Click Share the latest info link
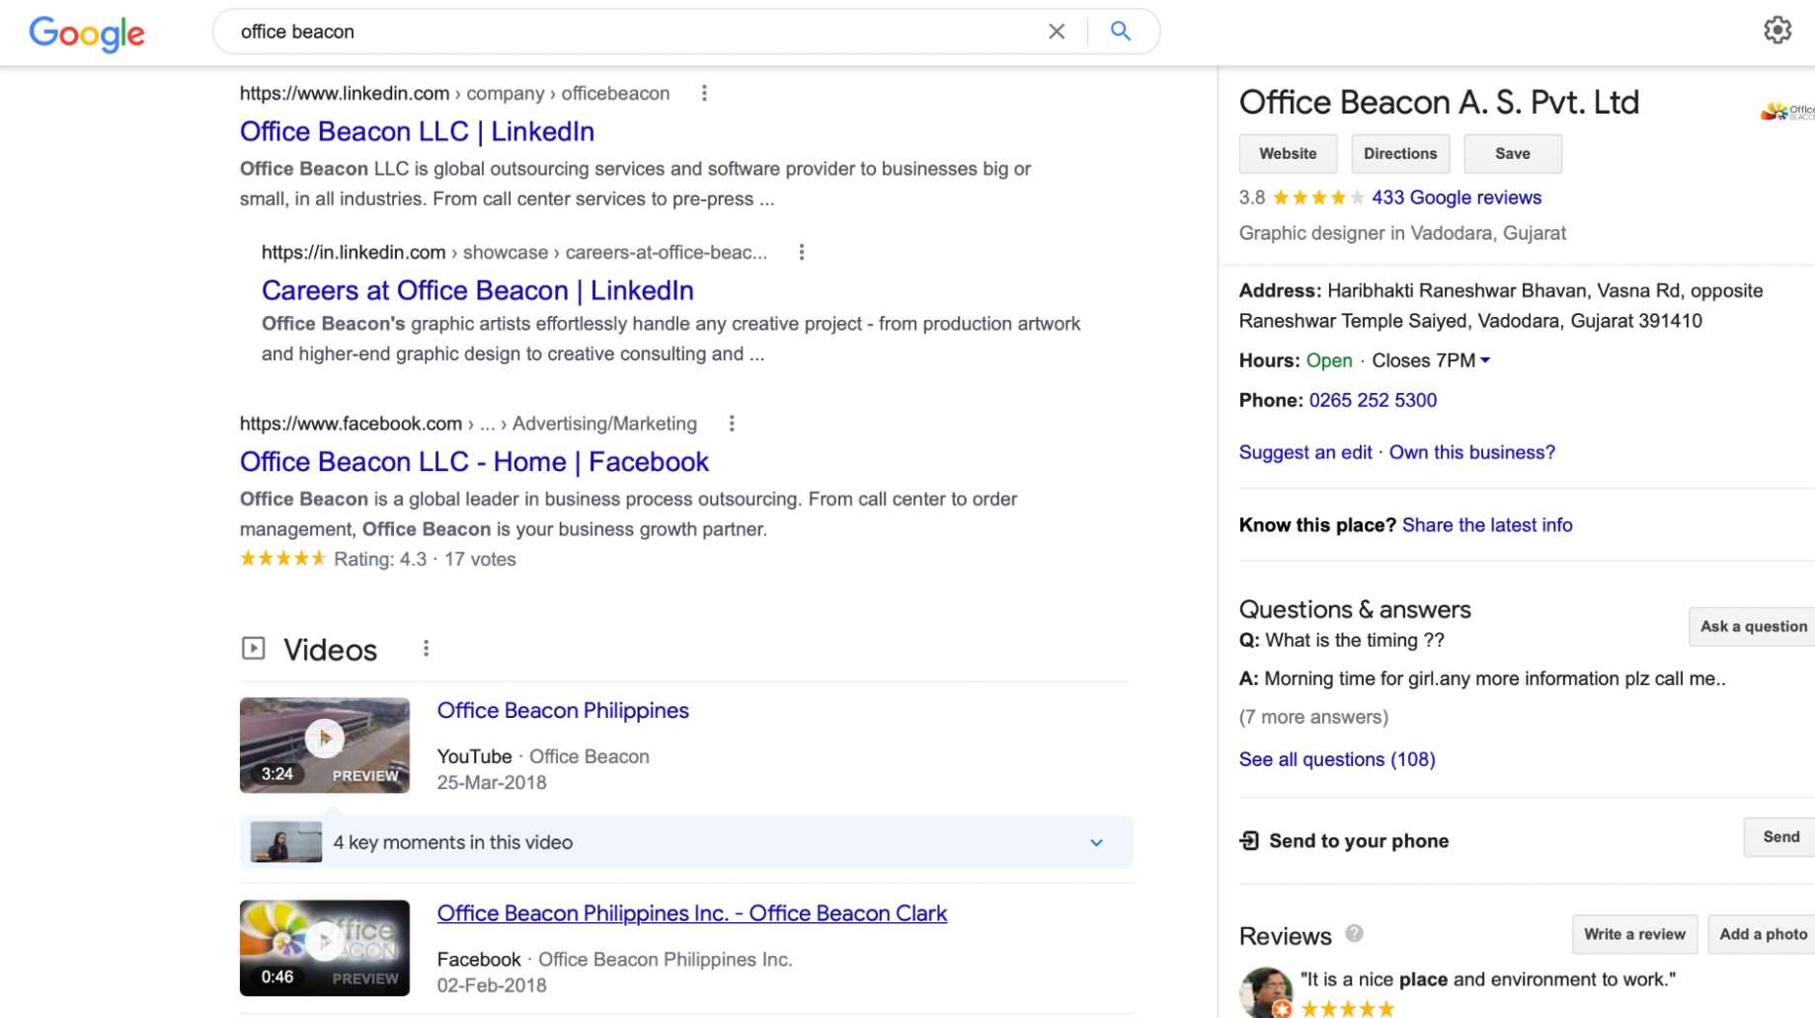Viewport: 1815px width, 1018px height. coord(1487,525)
